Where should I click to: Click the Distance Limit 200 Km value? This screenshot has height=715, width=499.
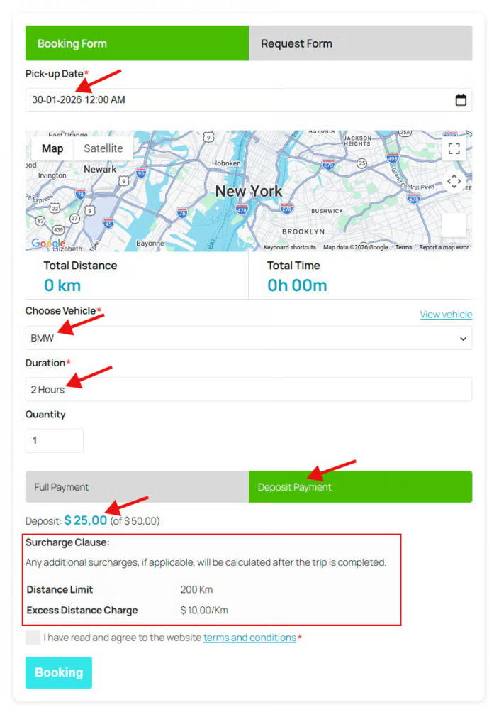(x=196, y=589)
